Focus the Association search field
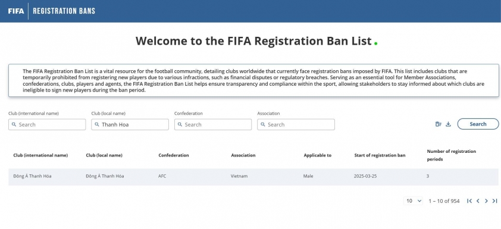This screenshot has height=229, width=501. (296, 124)
